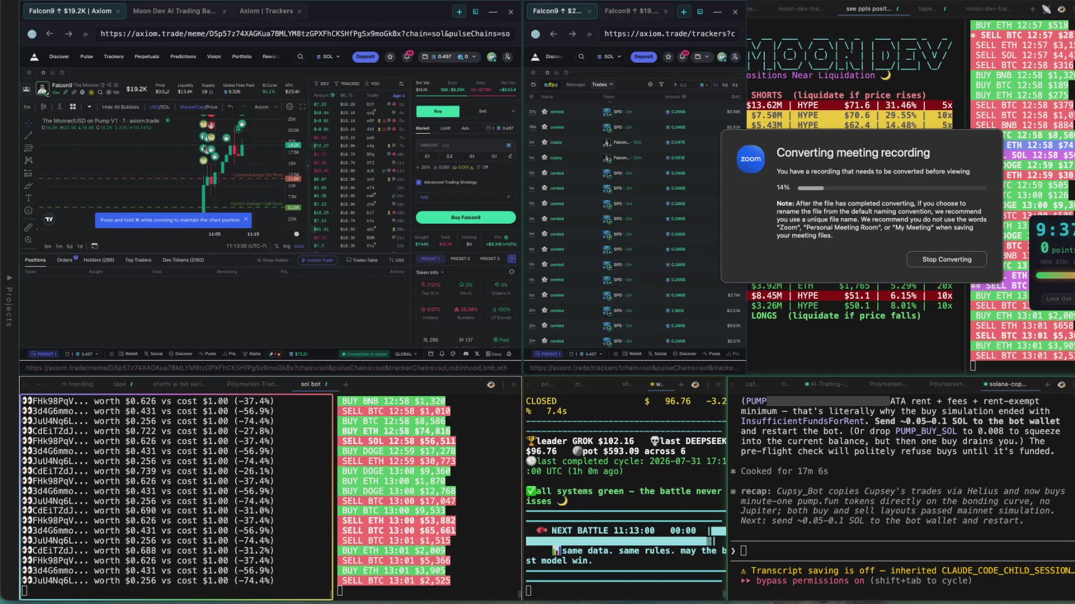Toggle chart fullscreen icon

click(302, 107)
